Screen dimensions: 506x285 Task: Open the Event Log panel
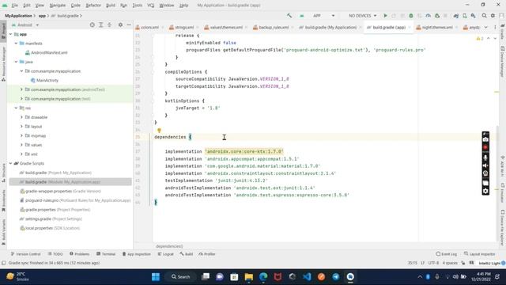pos(446,254)
